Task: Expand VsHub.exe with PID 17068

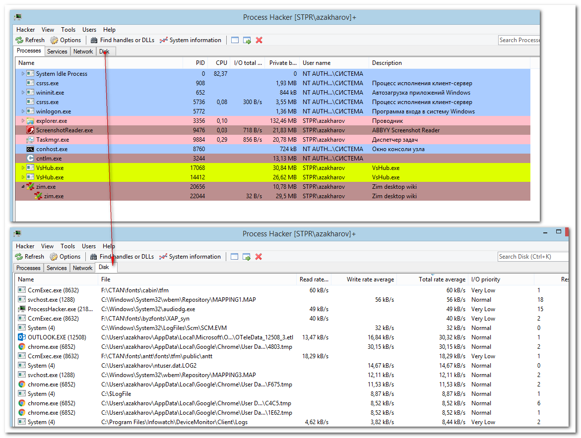Action: tap(23, 168)
